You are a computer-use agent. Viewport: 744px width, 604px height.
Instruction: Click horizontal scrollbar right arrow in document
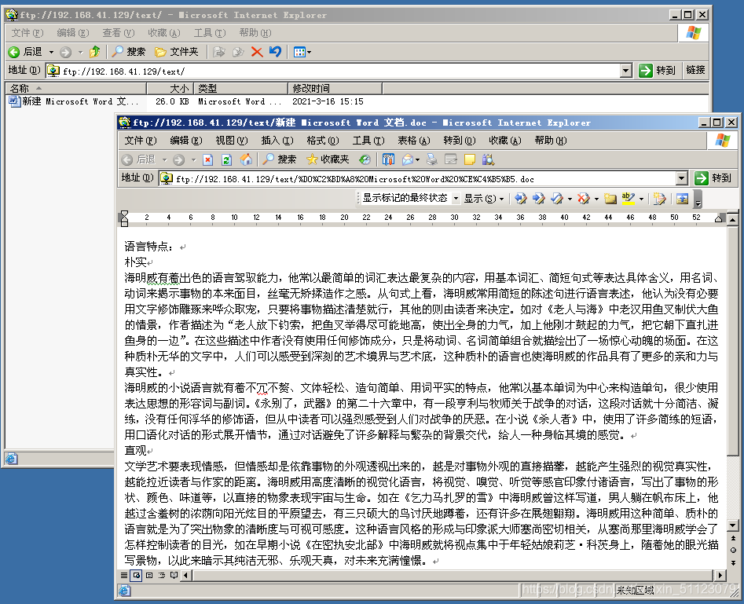[x=720, y=576]
